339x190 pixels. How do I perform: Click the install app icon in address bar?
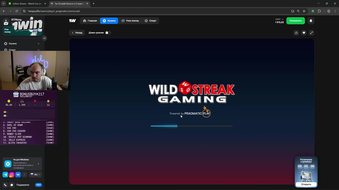click(x=293, y=11)
